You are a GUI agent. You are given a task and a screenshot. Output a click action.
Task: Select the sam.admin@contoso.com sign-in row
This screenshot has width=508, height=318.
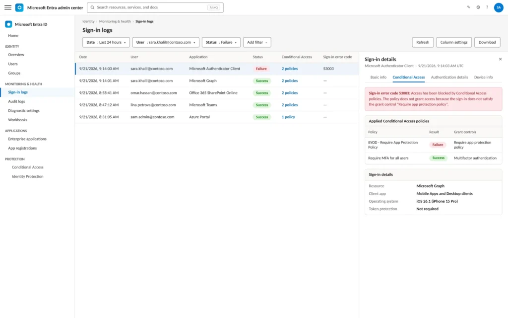point(217,117)
